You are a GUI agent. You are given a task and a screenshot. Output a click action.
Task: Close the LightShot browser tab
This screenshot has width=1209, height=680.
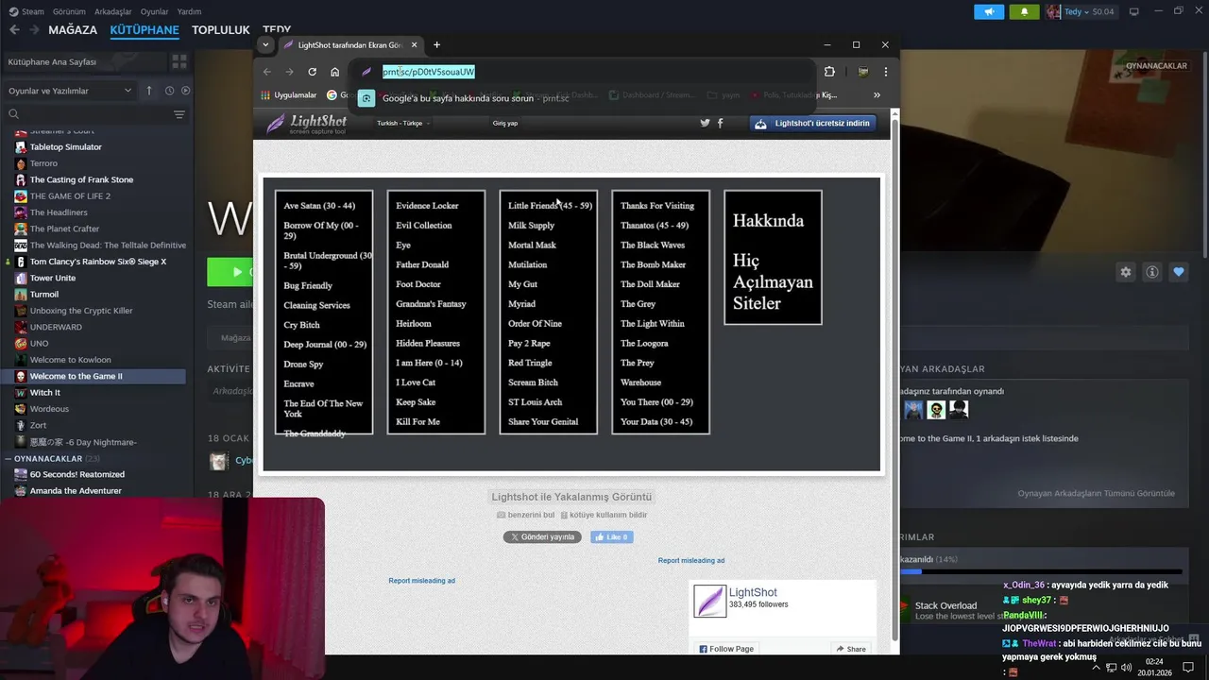pos(414,44)
